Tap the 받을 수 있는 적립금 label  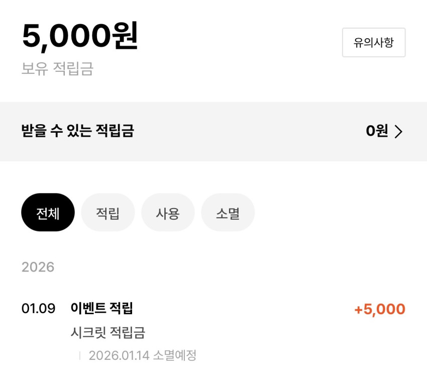pos(77,132)
